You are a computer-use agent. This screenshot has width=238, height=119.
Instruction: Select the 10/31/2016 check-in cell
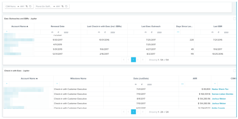click(x=104, y=40)
